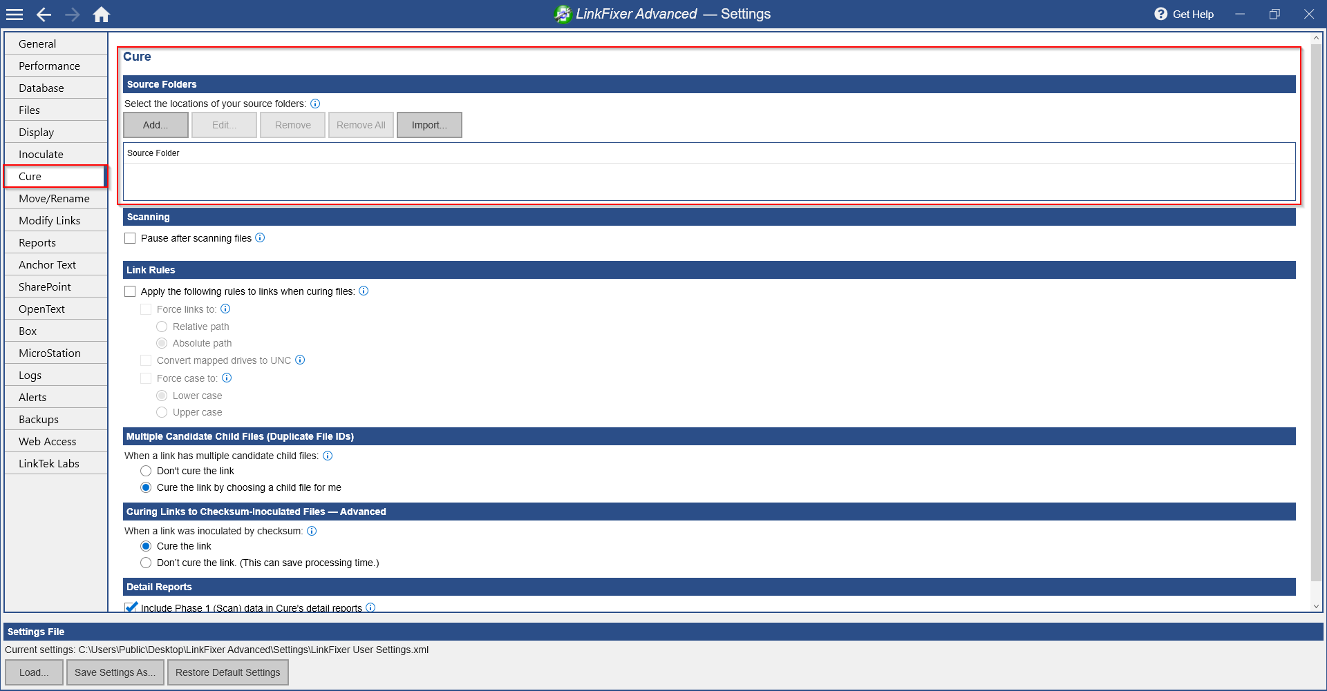The width and height of the screenshot is (1327, 691).
Task: Open the Box settings tab
Action: coord(56,331)
